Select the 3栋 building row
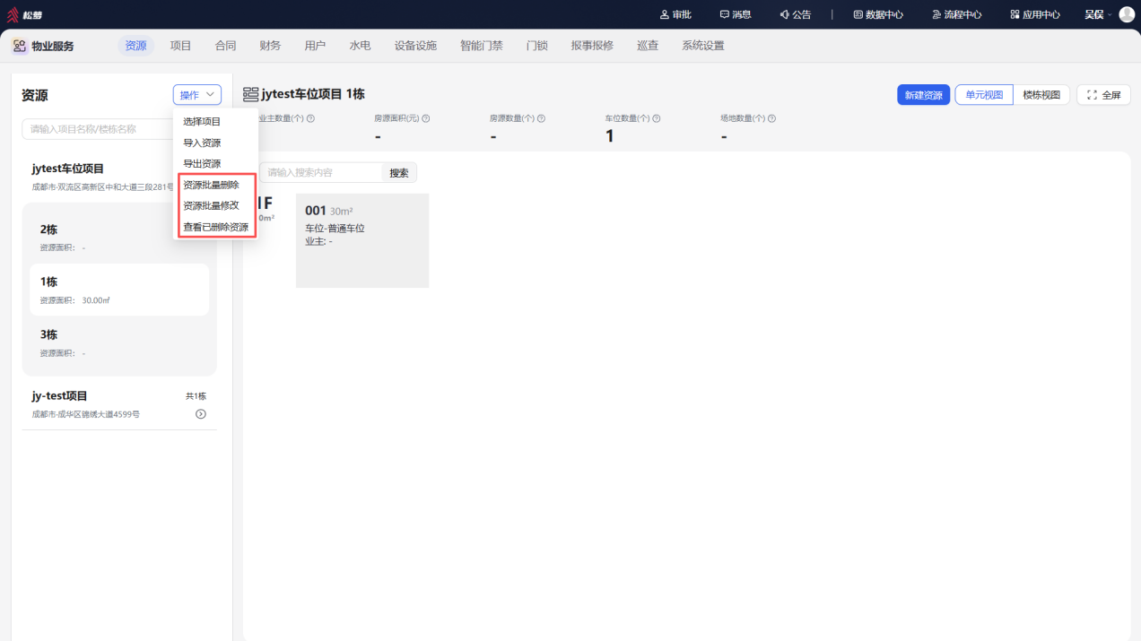 [x=119, y=342]
